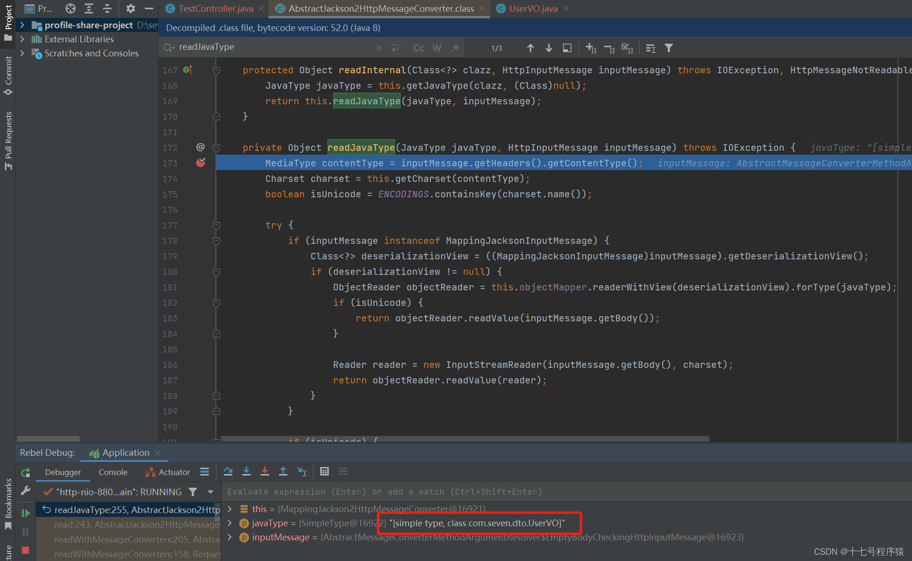Image resolution: width=912 pixels, height=561 pixels.
Task: Fold the try block at line 177
Action: pyautogui.click(x=216, y=225)
